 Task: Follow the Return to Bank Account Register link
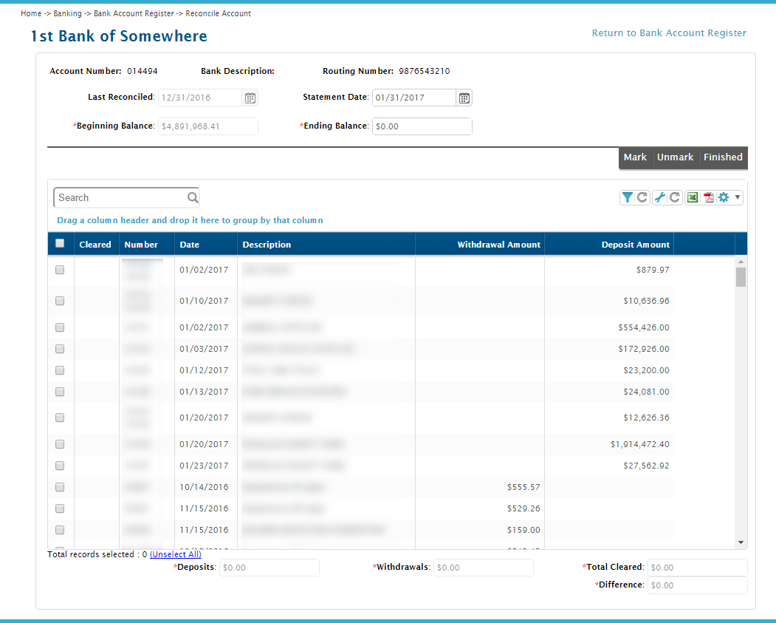pyautogui.click(x=669, y=33)
